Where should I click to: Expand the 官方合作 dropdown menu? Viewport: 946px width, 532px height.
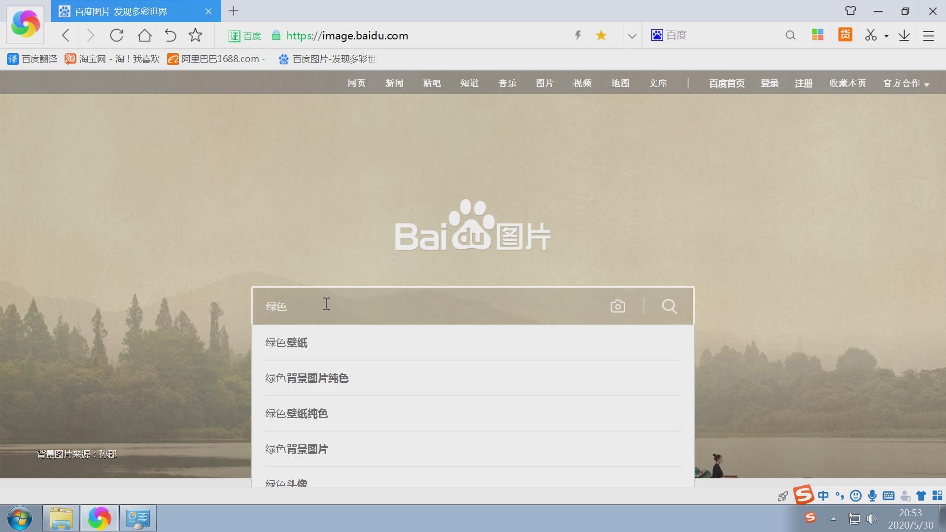pyautogui.click(x=906, y=83)
